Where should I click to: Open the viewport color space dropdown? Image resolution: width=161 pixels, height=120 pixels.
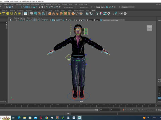[113, 20]
